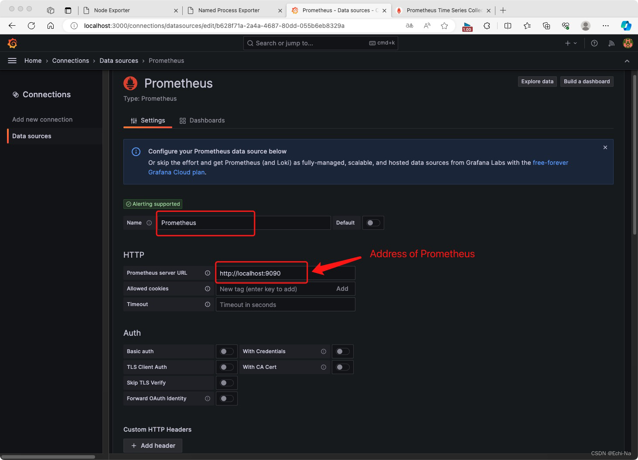Click Prometheus server URL input field
Screen dimensions: 638x460
pos(286,273)
